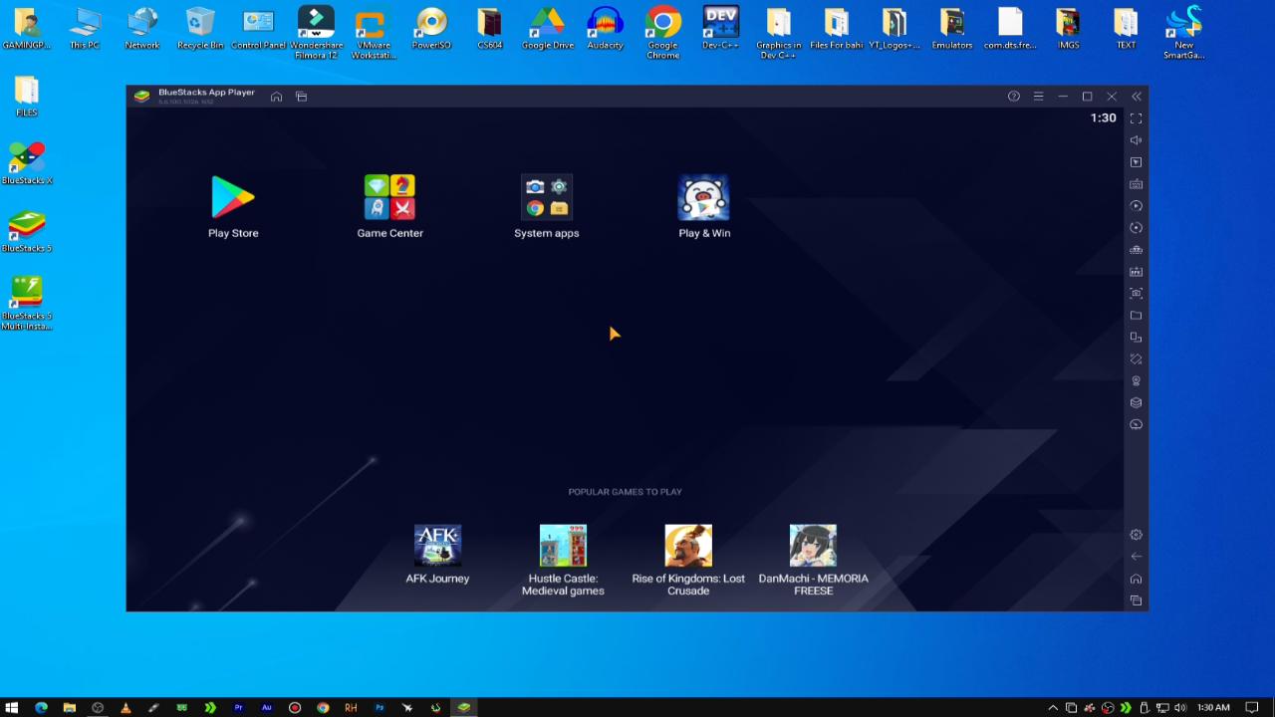Select the Recycle Bin desktop icon
Image resolution: width=1275 pixels, height=717 pixels.
(x=200, y=28)
